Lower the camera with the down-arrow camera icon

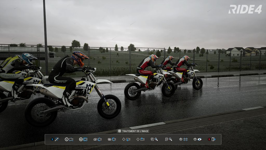(x=128, y=140)
